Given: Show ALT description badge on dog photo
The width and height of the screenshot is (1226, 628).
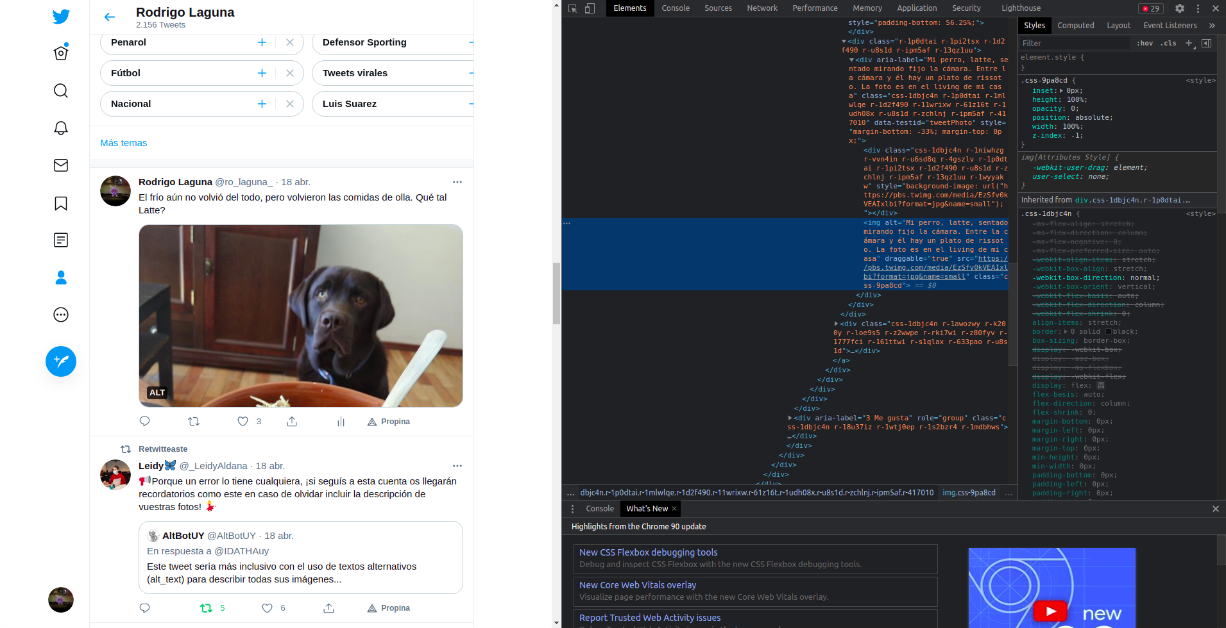Looking at the screenshot, I should point(157,393).
